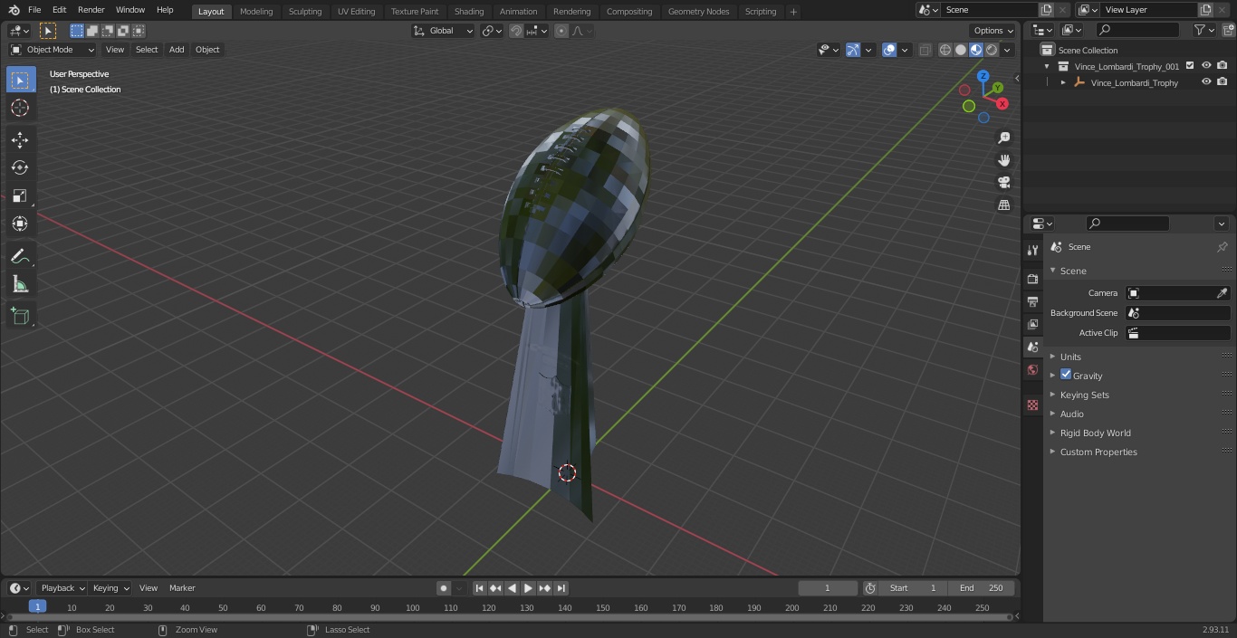Jump to the timeline start frame

(x=480, y=588)
